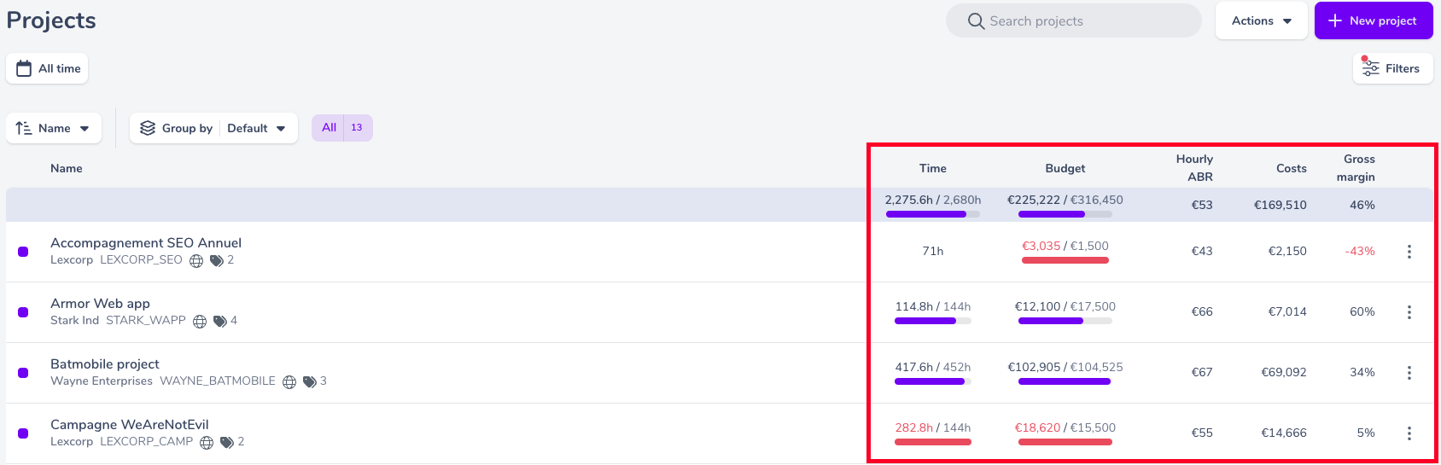Click red budget bar €3,035 / €1,500
1441x465 pixels.
pyautogui.click(x=1065, y=260)
